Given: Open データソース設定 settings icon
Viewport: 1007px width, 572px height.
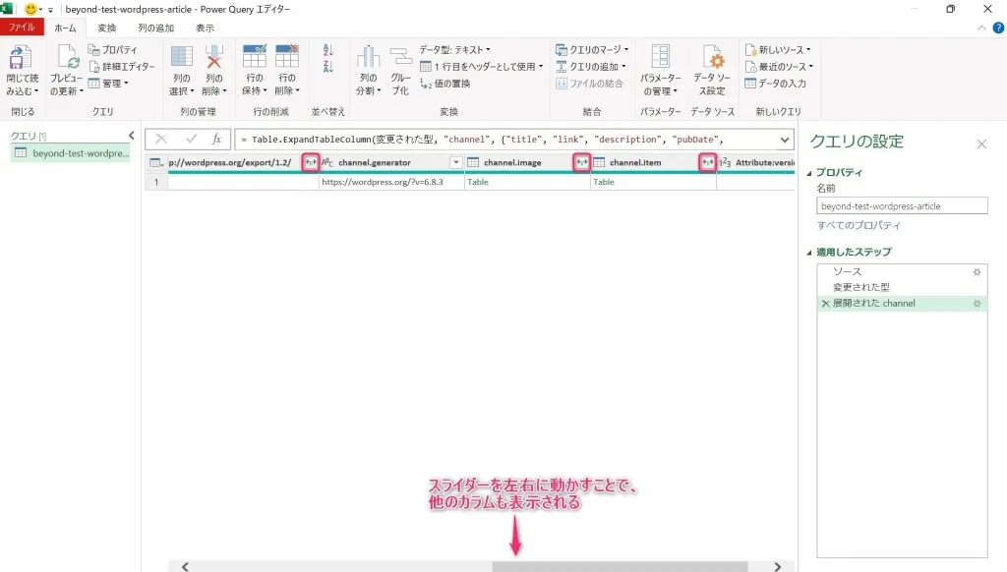Looking at the screenshot, I should click(x=709, y=58).
